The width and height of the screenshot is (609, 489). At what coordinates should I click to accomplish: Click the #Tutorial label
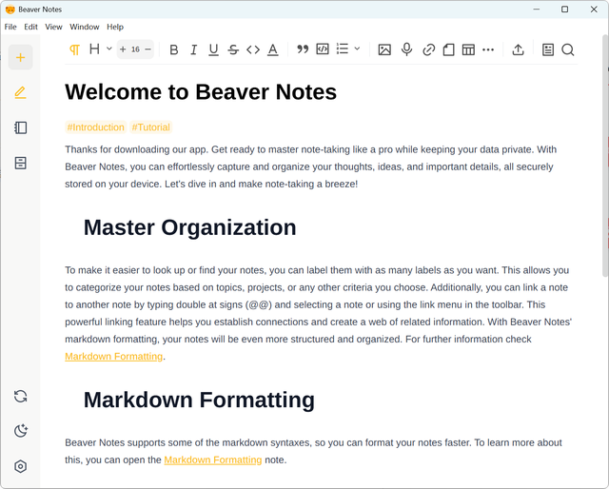tap(150, 127)
